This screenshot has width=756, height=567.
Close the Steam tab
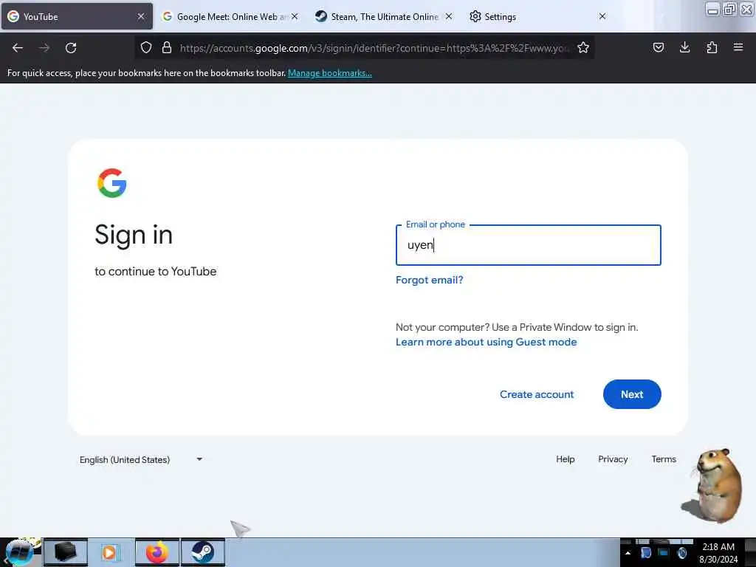449,16
